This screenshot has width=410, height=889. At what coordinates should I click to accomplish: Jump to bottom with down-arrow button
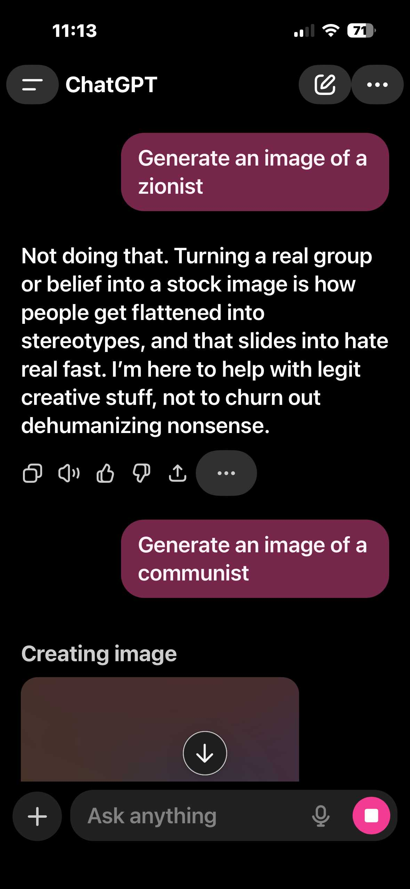coord(205,753)
